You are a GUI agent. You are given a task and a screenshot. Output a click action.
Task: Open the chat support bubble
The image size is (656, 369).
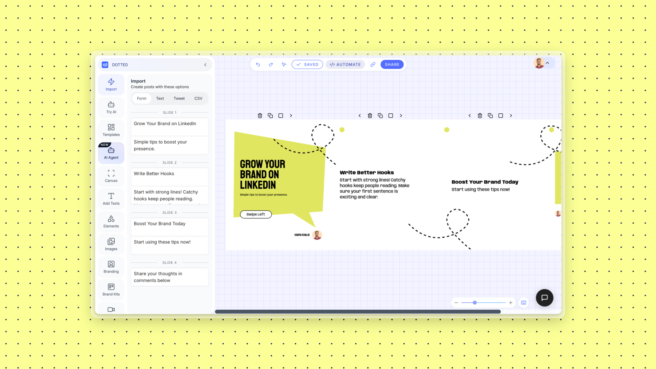pos(545,298)
